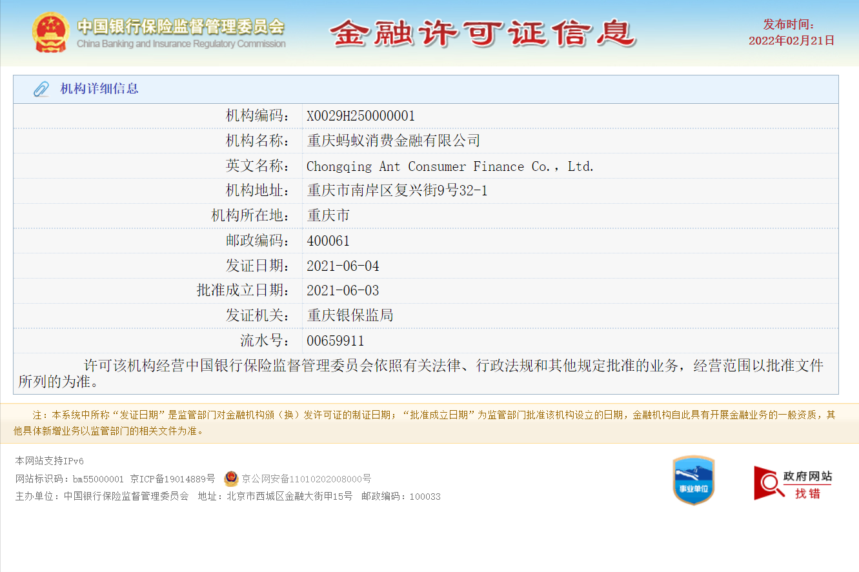Select serial number 00659911
This screenshot has width=859, height=572.
click(x=336, y=340)
